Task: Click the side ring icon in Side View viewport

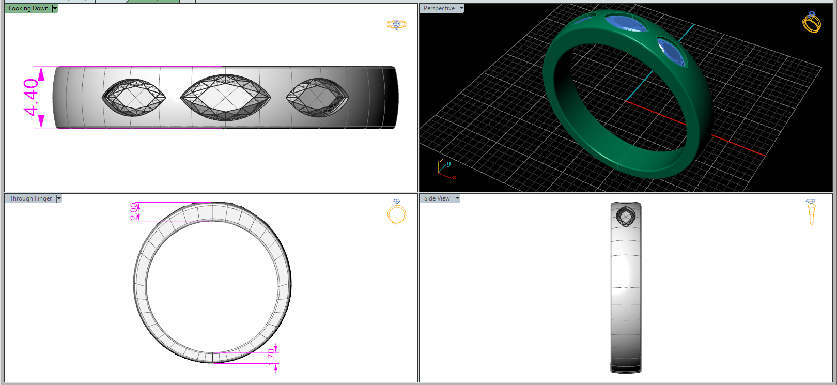Action: pyautogui.click(x=811, y=212)
